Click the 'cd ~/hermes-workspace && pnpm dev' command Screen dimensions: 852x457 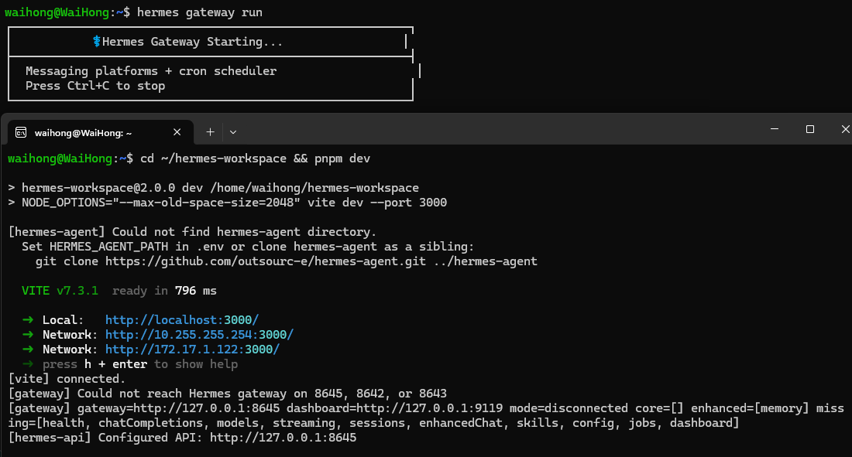click(x=256, y=158)
